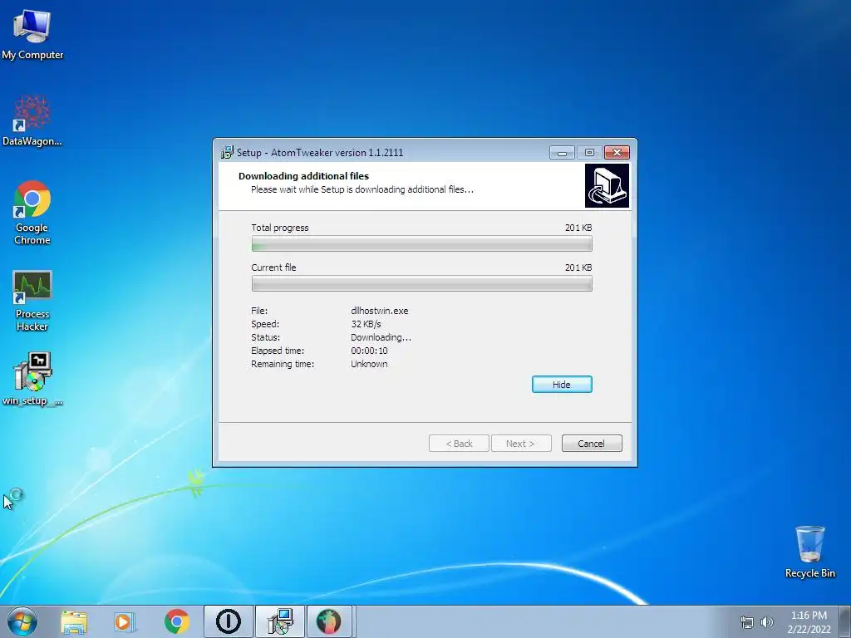Click the 201 KB Total progress value
This screenshot has width=851, height=638.
(x=578, y=228)
